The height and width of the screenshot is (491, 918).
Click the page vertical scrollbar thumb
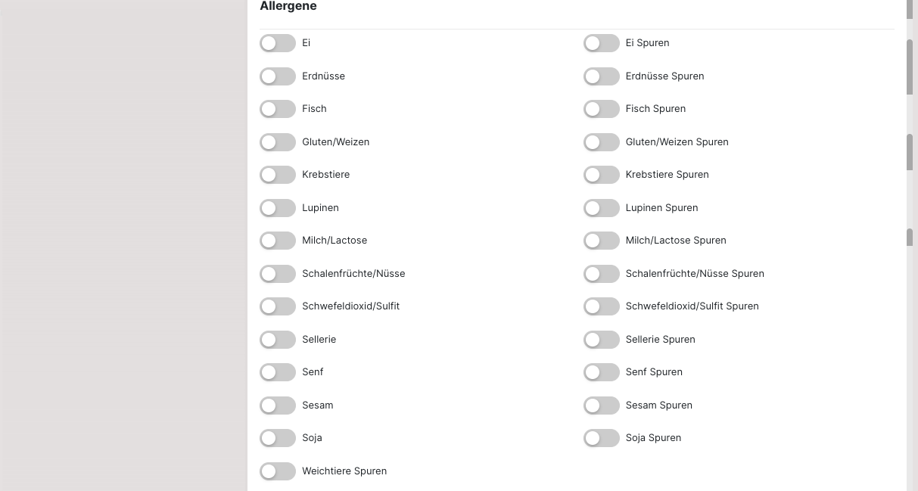910,67
